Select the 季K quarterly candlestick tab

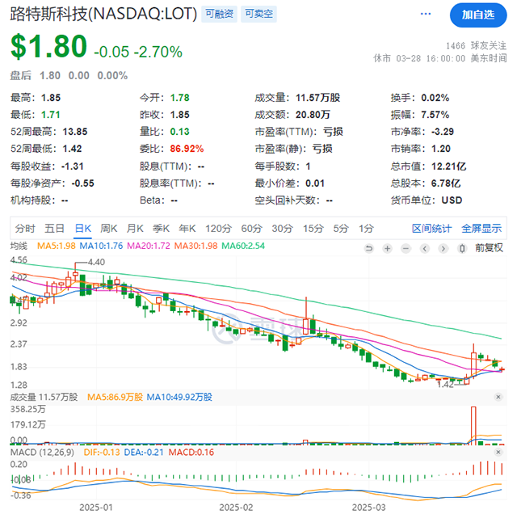point(161,228)
